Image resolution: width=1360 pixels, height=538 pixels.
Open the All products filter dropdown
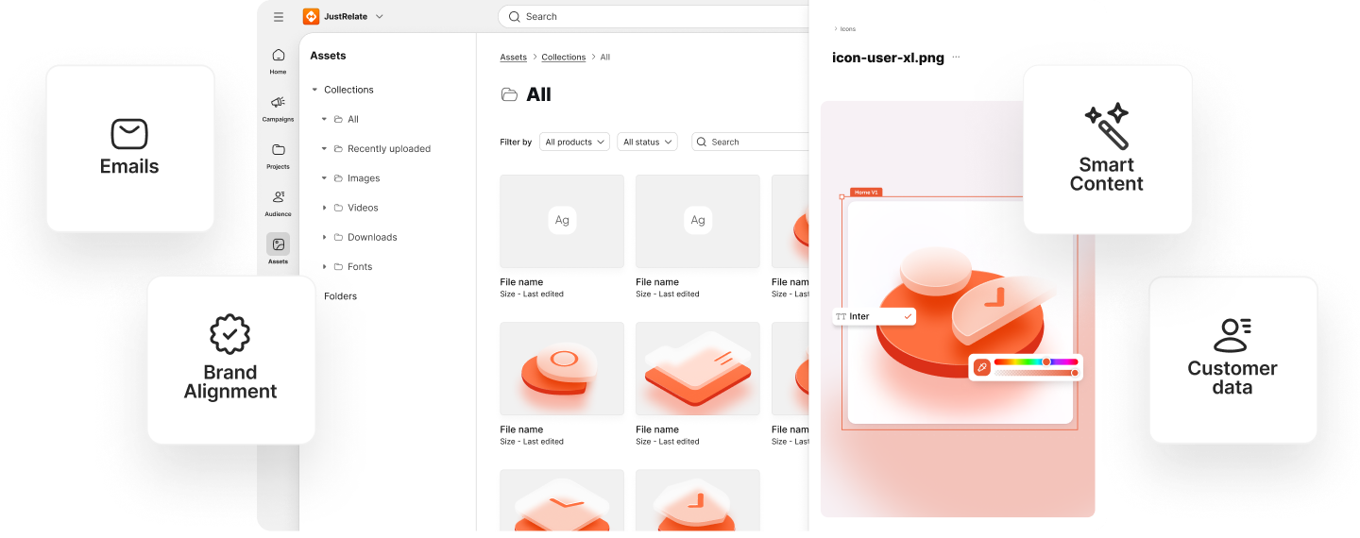[574, 142]
